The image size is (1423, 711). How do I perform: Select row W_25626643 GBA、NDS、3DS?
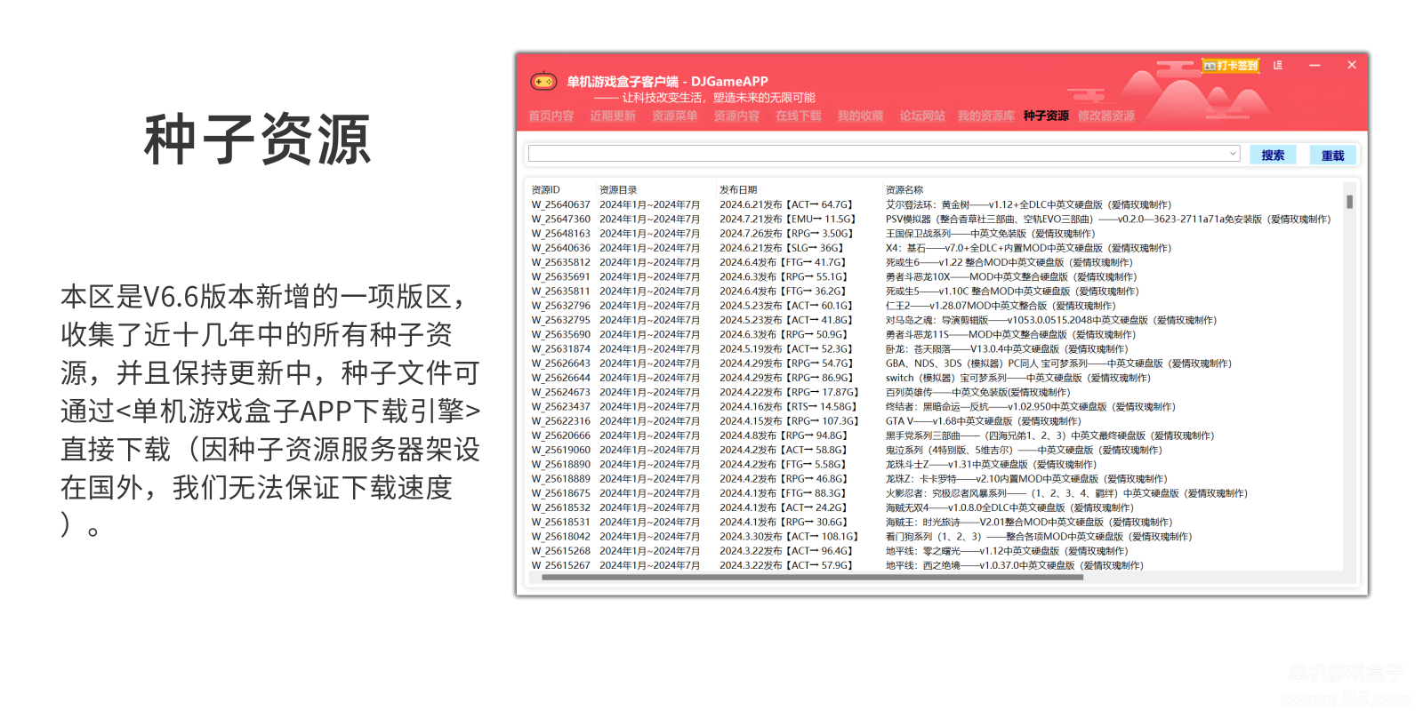(937, 363)
